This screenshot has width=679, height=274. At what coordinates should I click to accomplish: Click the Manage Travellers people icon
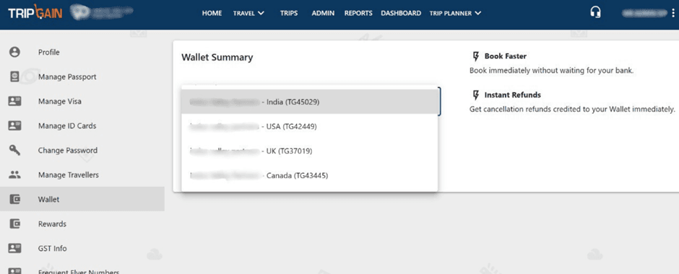tap(14, 175)
